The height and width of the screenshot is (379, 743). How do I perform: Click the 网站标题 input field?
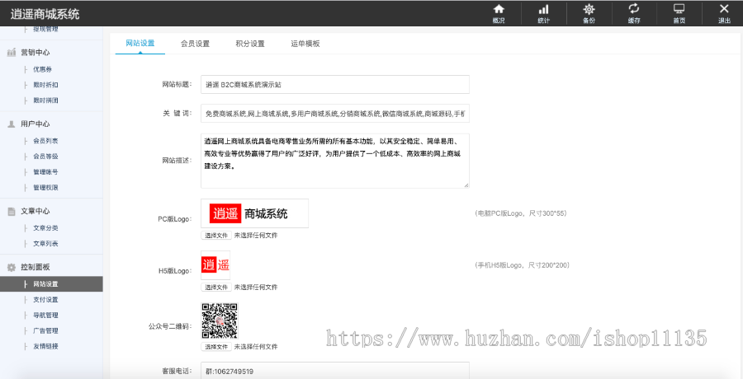334,85
